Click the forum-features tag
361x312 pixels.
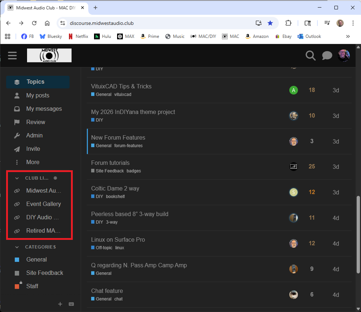pos(128,146)
